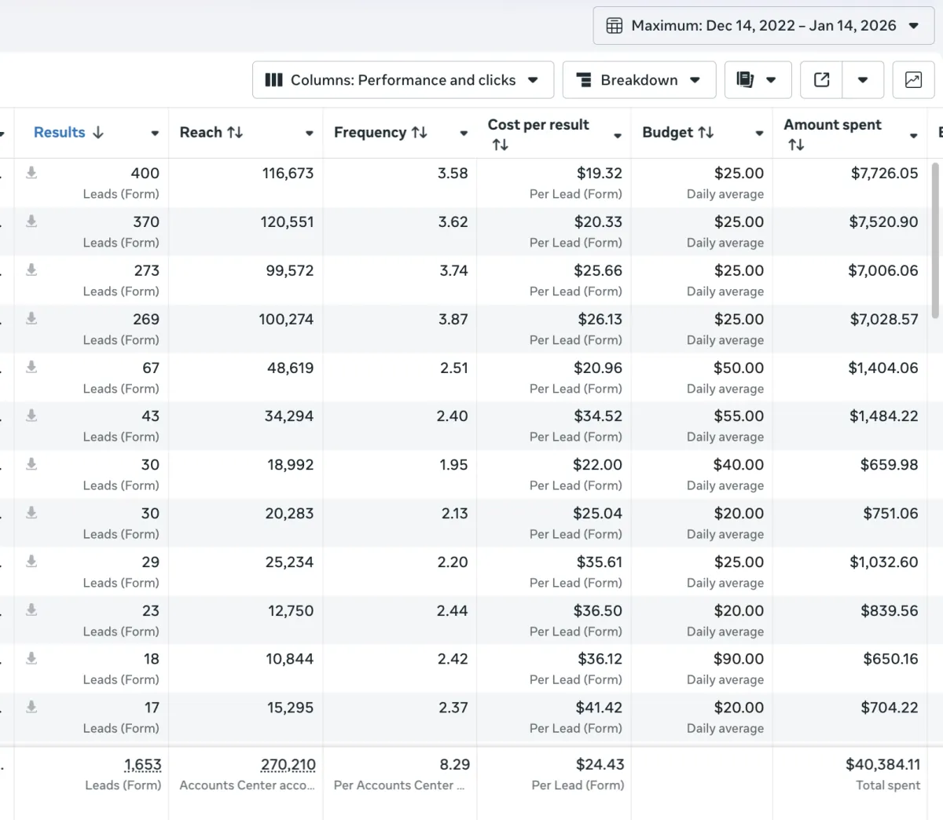
Task: Click sort arrows under Amount spent
Action: pos(796,145)
